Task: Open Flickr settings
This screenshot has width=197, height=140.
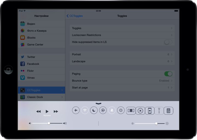Action: [42, 71]
